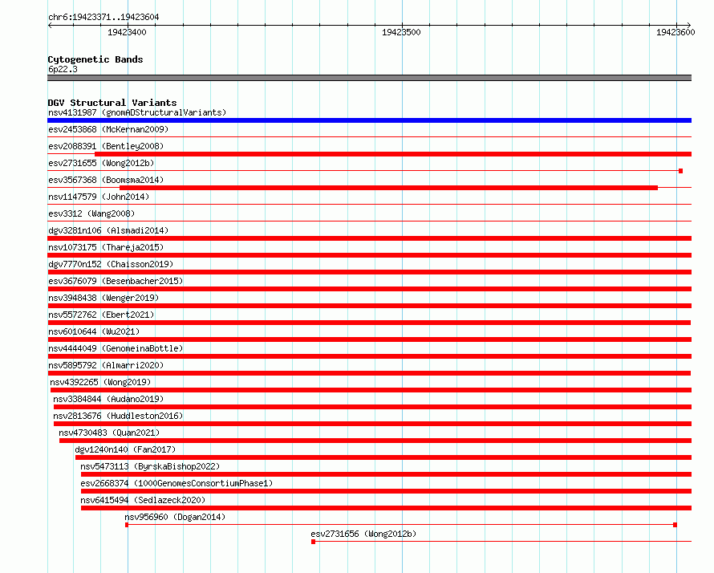Click right red endpoint block of nsv956960
Image resolution: width=714 pixels, height=573 pixels.
(675, 525)
